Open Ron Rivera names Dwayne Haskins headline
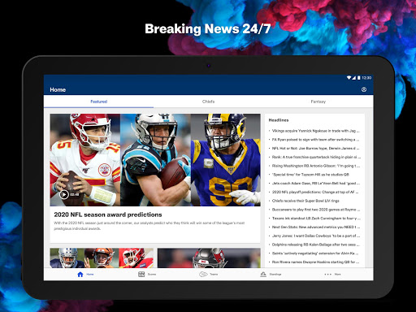The height and width of the screenshot is (312, 416). (x=315, y=262)
